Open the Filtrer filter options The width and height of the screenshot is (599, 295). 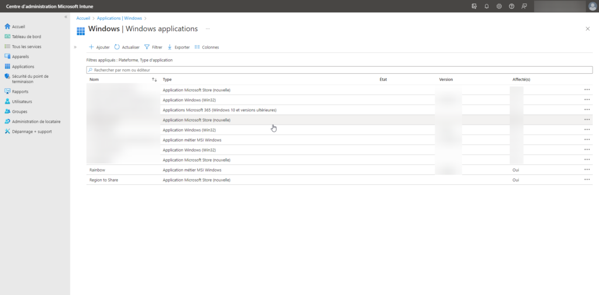click(153, 47)
